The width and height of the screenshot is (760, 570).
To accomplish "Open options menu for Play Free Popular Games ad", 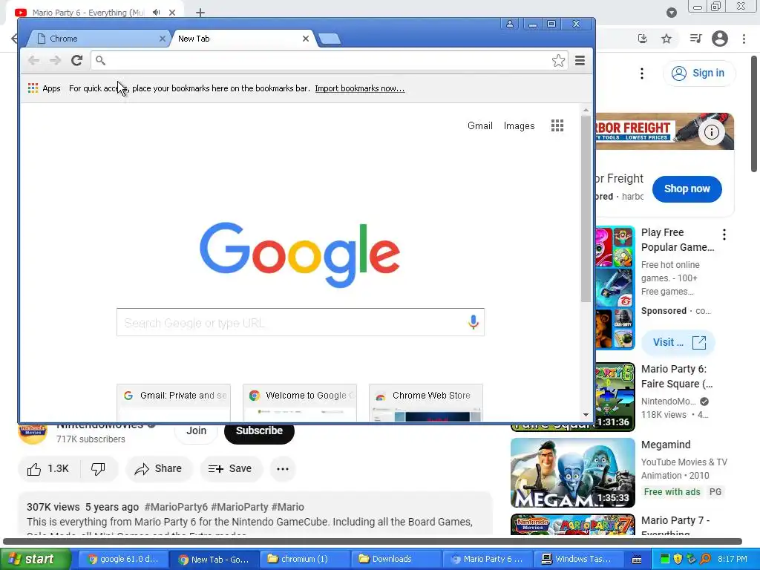I will (724, 235).
